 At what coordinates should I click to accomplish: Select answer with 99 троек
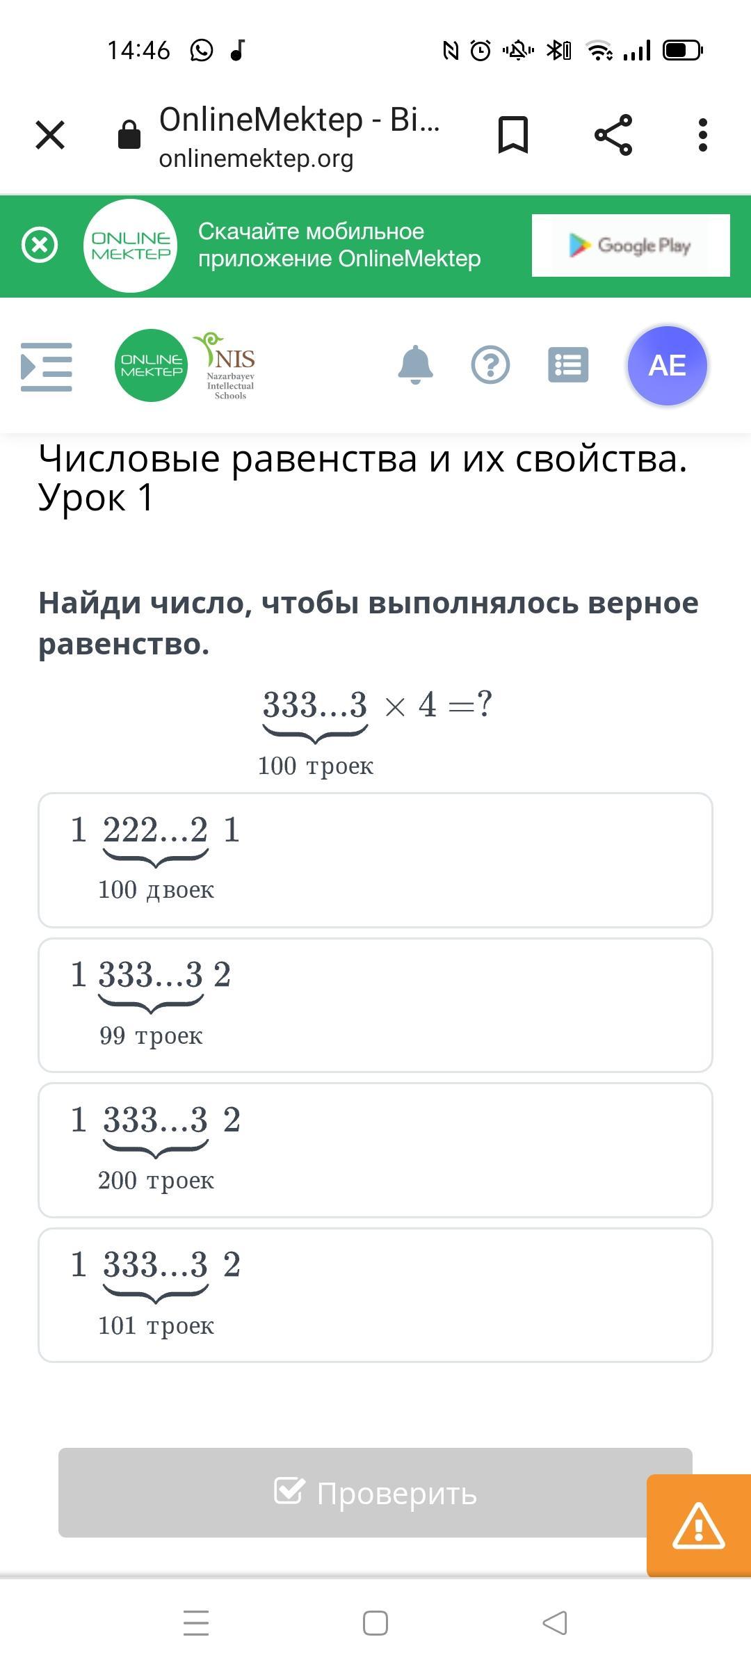375,1005
